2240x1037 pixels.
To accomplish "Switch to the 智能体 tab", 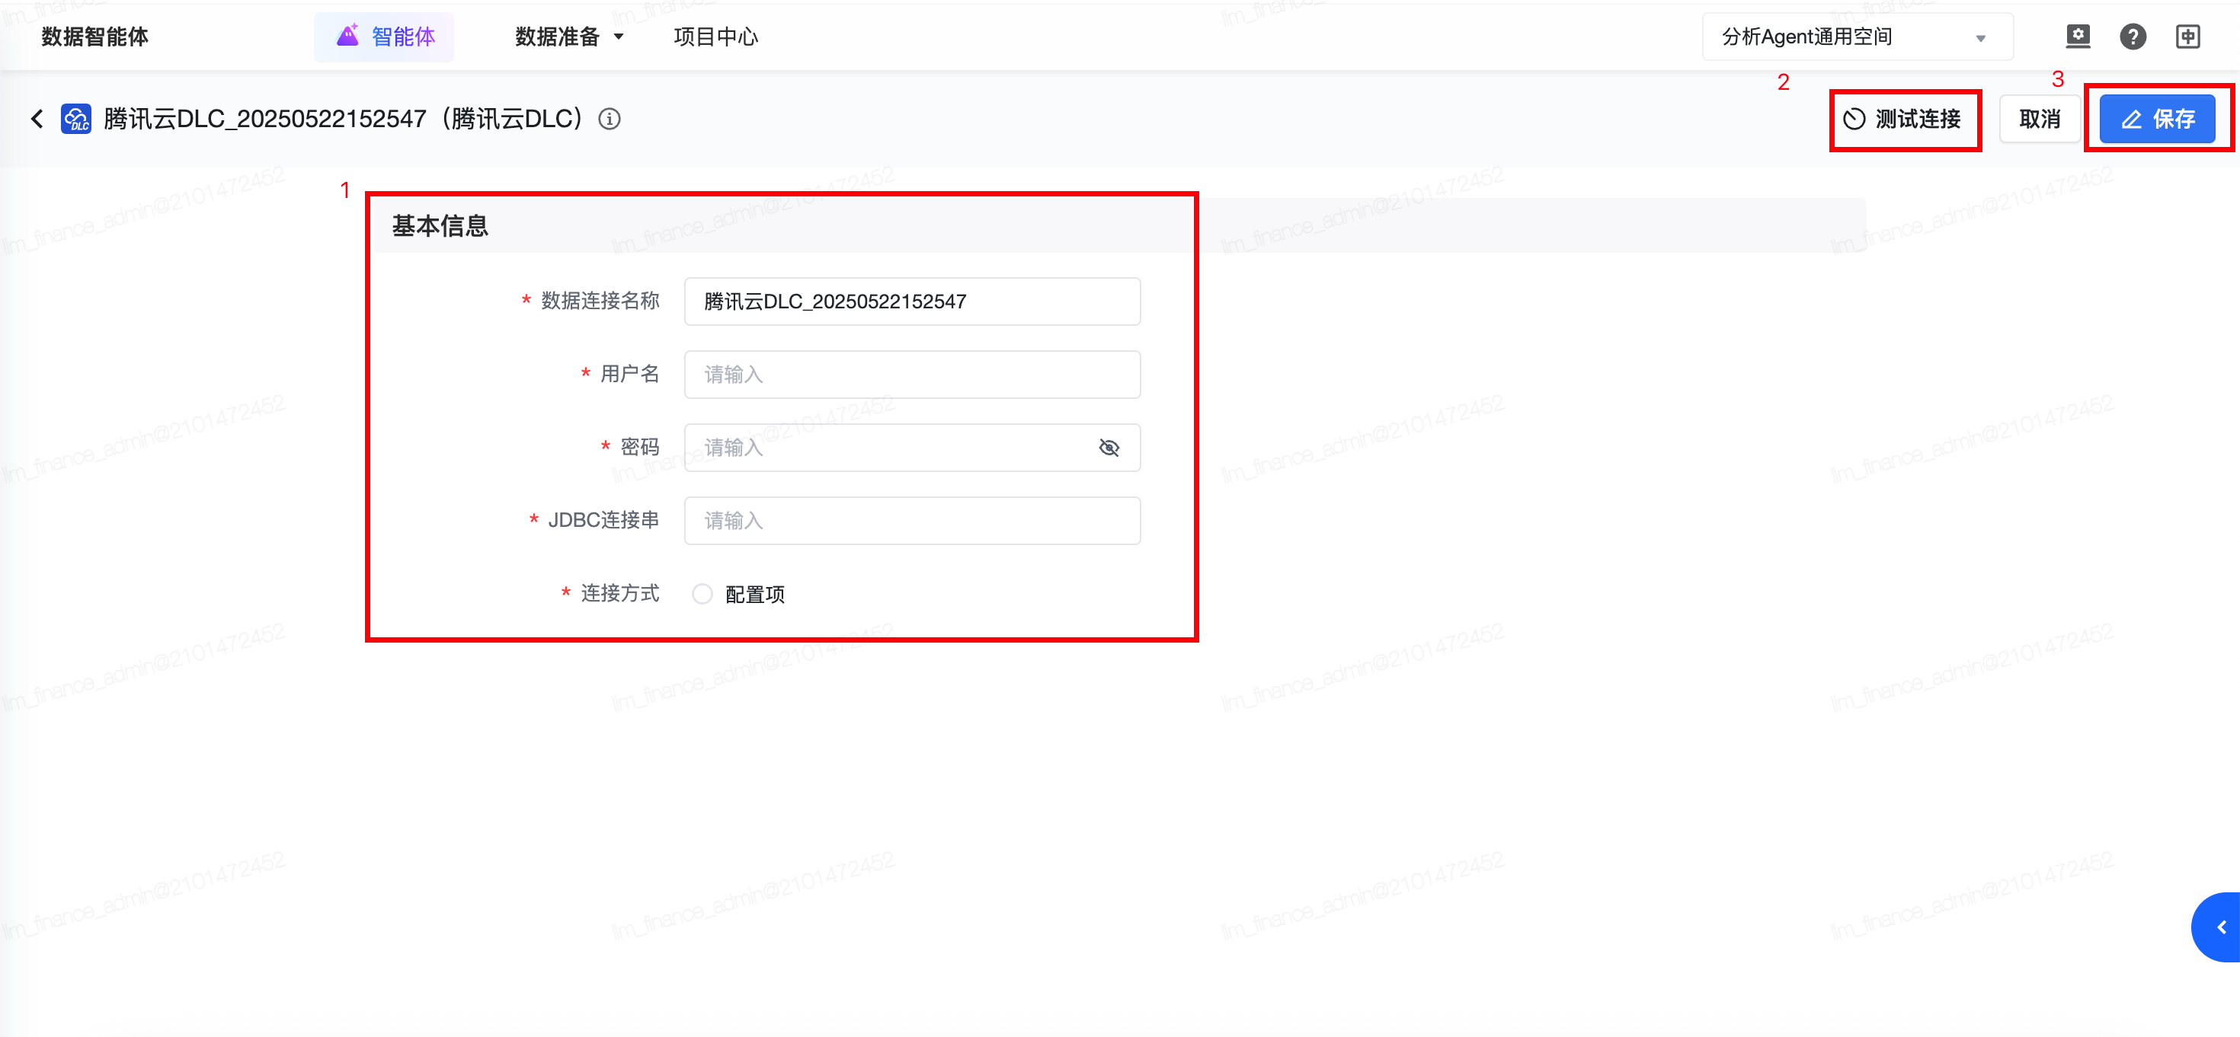I will pyautogui.click(x=384, y=37).
